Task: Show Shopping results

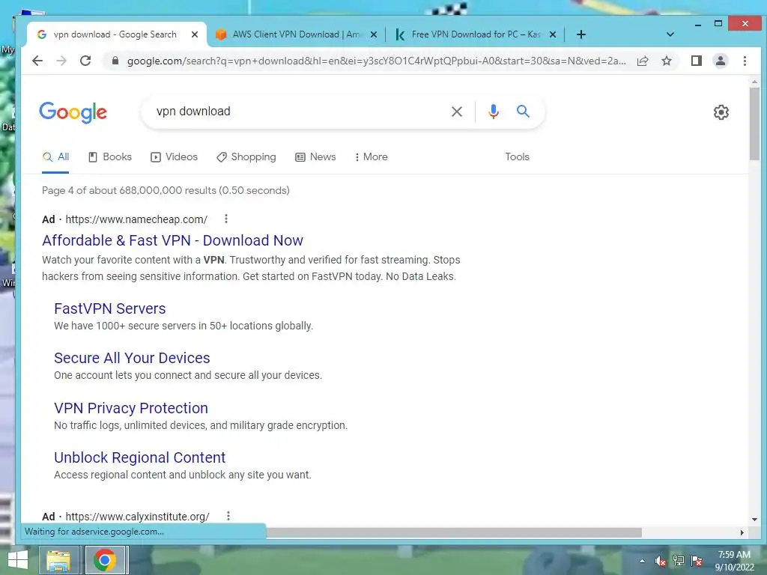Action: pyautogui.click(x=246, y=157)
